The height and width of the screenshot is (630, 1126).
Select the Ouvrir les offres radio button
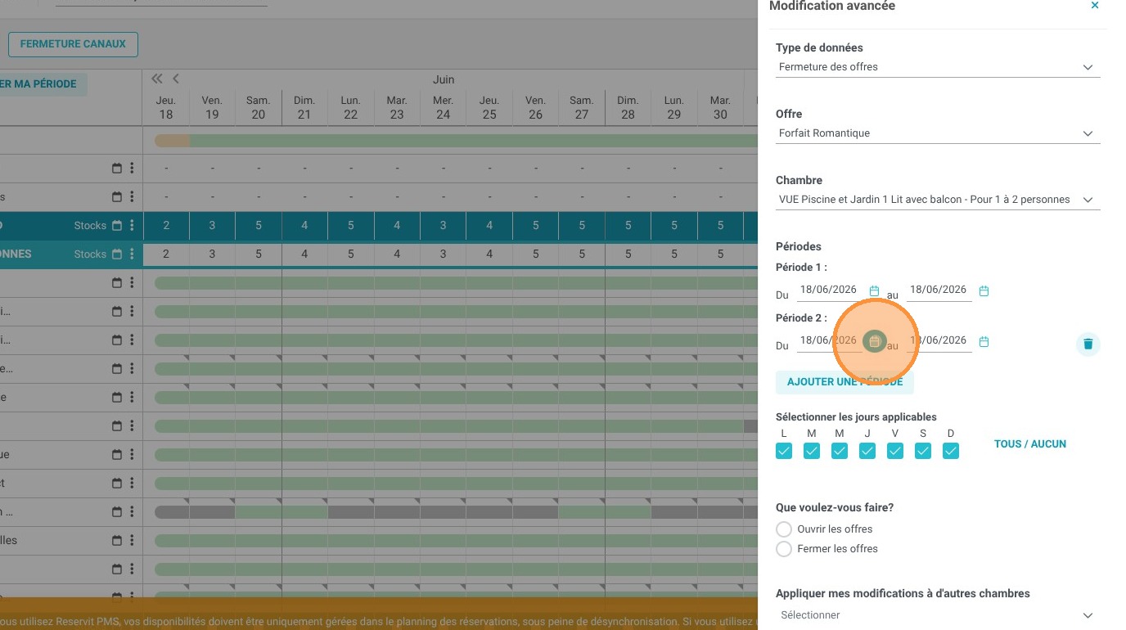pos(784,529)
